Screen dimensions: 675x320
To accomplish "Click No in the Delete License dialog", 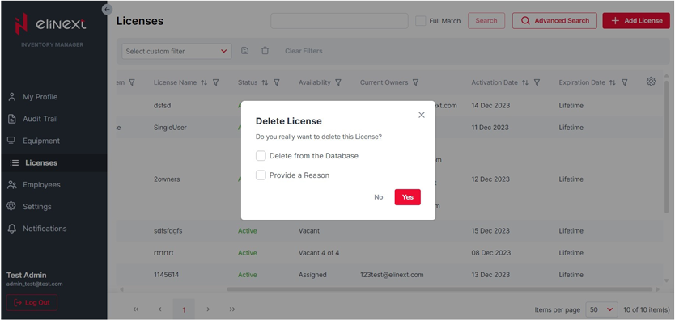I will [379, 197].
